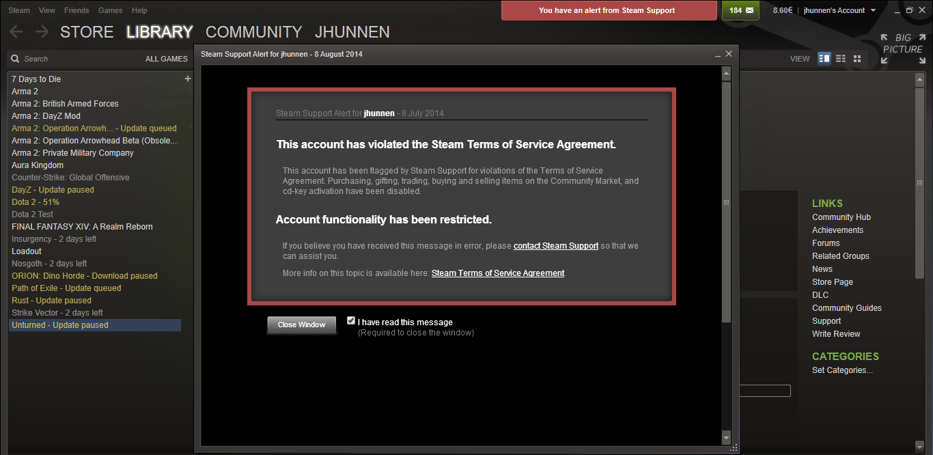Screen dimensions: 933x455
Task: Select Dota 2 Test entry
Action: [94, 215]
